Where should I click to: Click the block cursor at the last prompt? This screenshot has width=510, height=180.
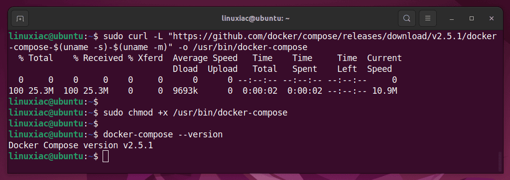[x=106, y=156]
